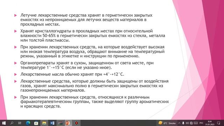
Task: Open the touch keyboard tray icon
Action: (x=196, y=123)
